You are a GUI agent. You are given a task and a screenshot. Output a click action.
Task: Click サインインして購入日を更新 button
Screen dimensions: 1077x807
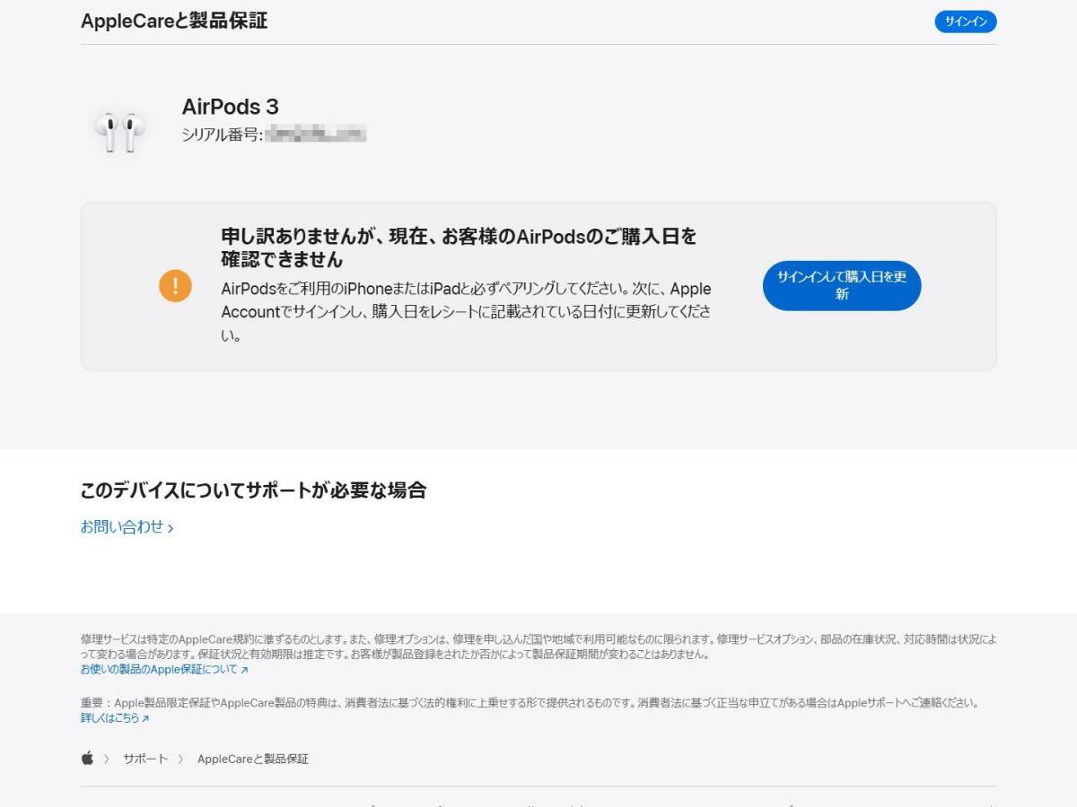(x=841, y=285)
